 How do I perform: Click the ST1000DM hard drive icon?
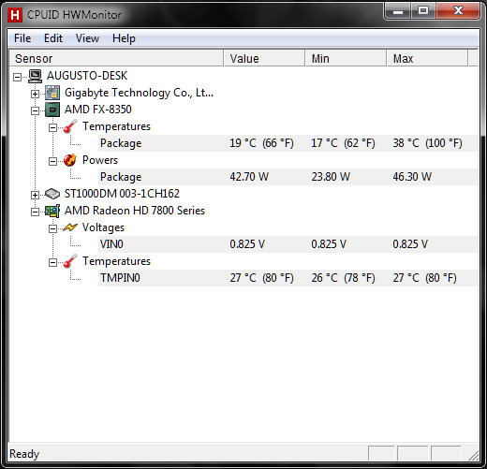click(x=52, y=194)
